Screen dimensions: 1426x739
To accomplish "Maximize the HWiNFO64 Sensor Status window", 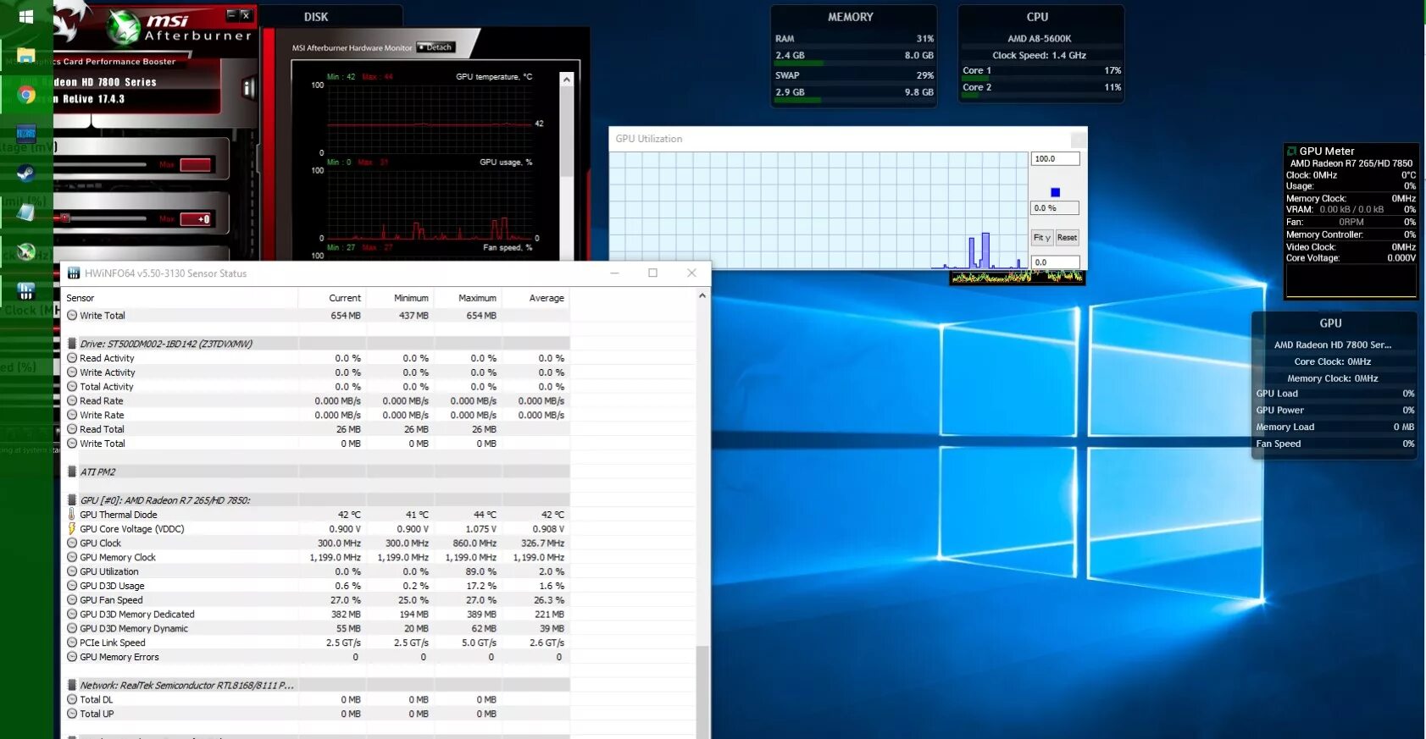I will coord(652,273).
